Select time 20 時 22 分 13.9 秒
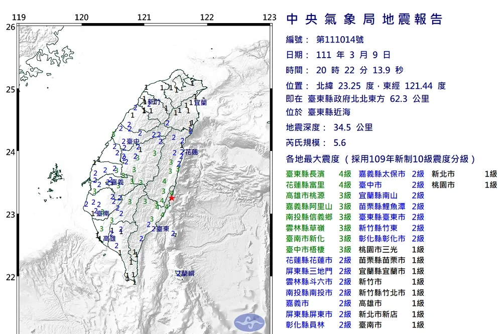The width and height of the screenshot is (502, 334). point(359,70)
